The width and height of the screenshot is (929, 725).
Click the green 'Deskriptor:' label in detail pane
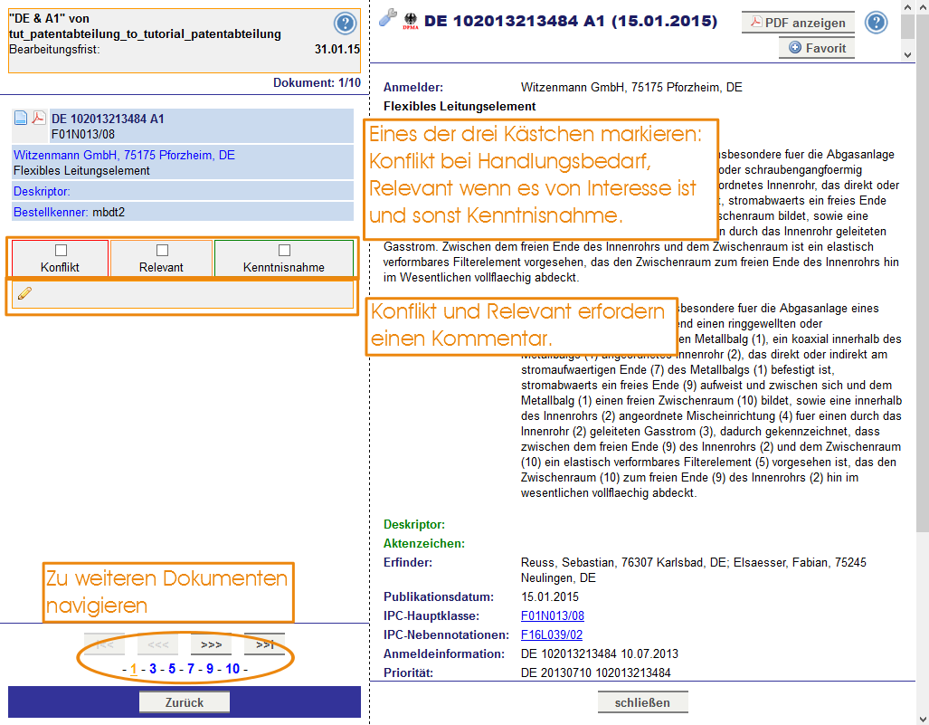click(x=414, y=525)
